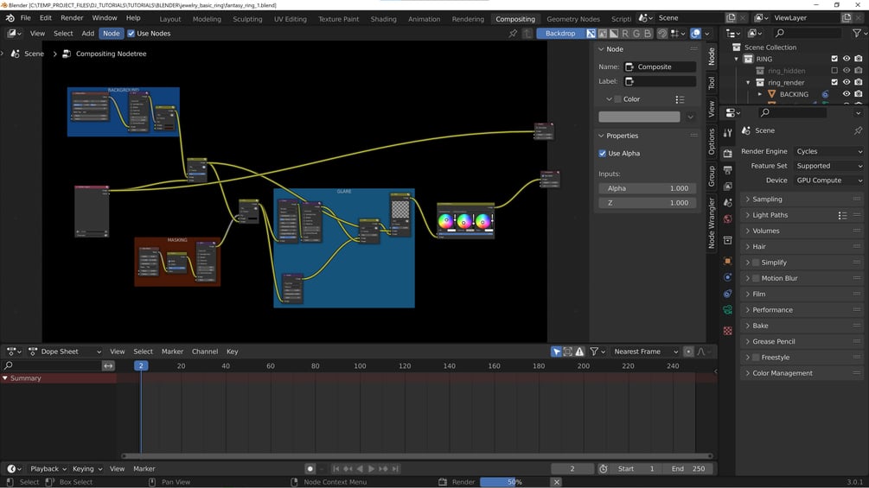Viewport: 869px width, 488px height.
Task: Open the Scene properties tab icon
Action: pyautogui.click(x=728, y=202)
